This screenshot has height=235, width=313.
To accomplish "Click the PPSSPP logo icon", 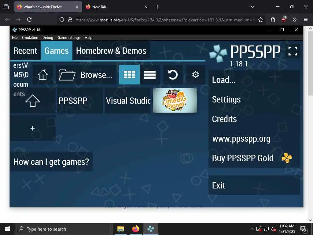I will tap(218, 53).
